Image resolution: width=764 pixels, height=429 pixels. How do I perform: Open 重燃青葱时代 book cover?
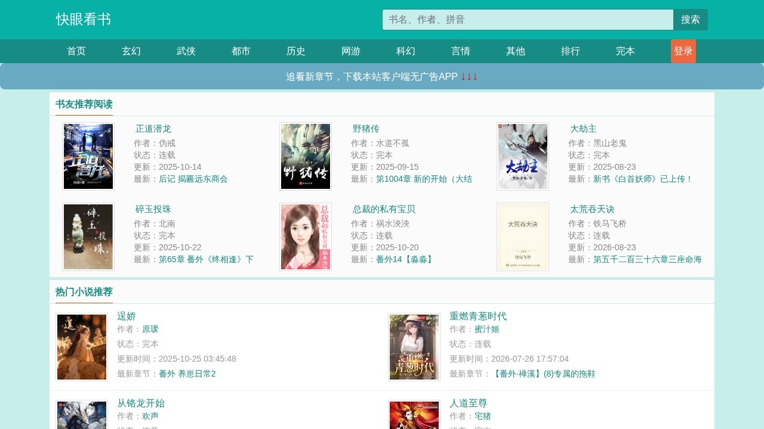coord(414,347)
